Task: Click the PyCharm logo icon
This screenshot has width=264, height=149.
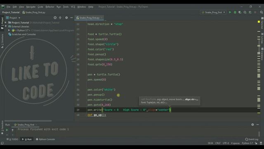Action: 3,7
